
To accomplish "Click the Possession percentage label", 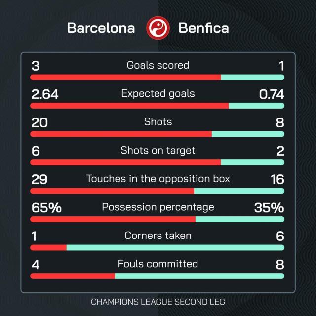I will point(158,207).
